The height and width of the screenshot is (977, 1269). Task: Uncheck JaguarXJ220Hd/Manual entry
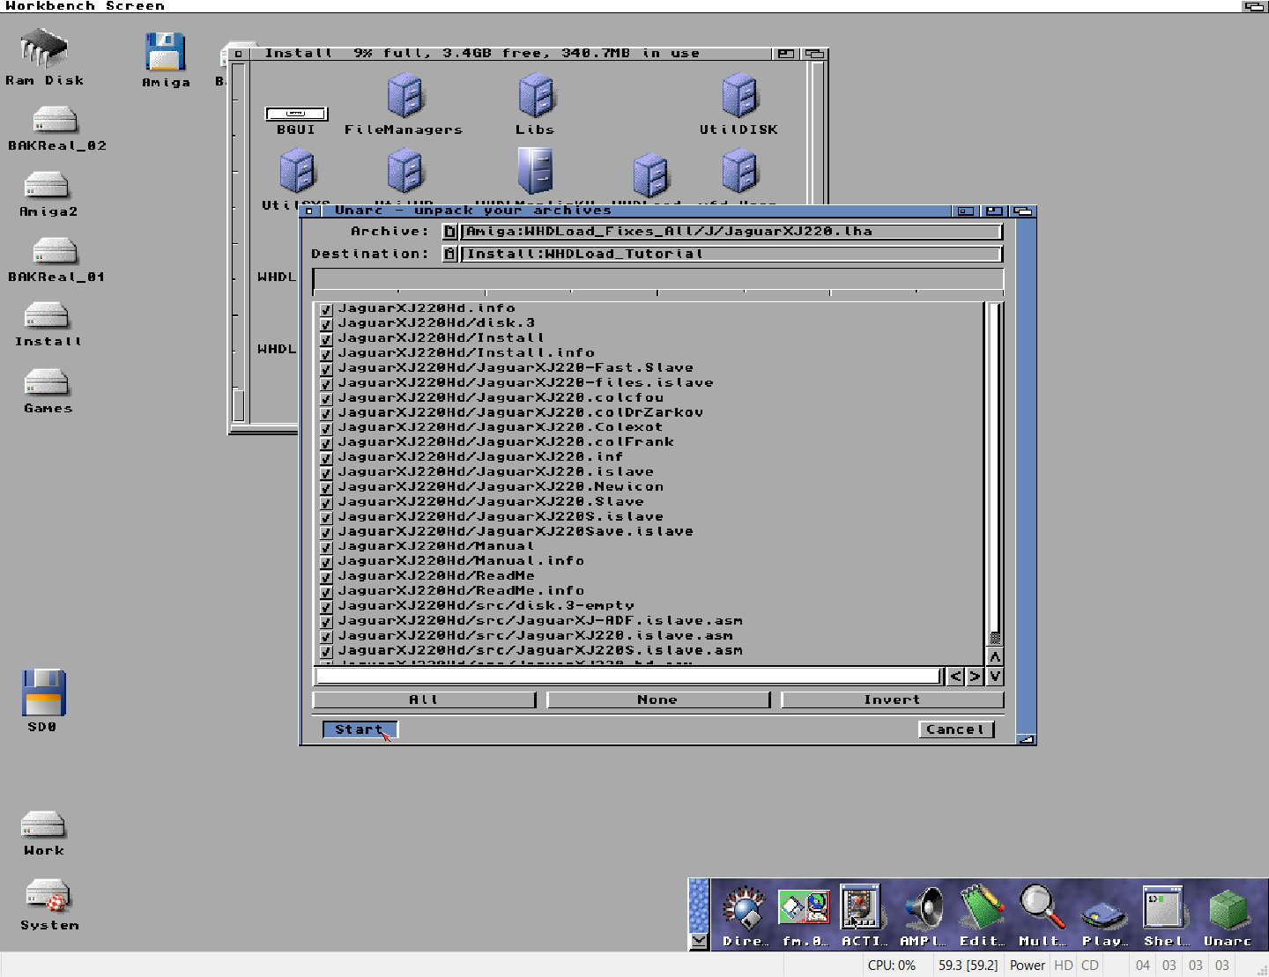(x=326, y=547)
